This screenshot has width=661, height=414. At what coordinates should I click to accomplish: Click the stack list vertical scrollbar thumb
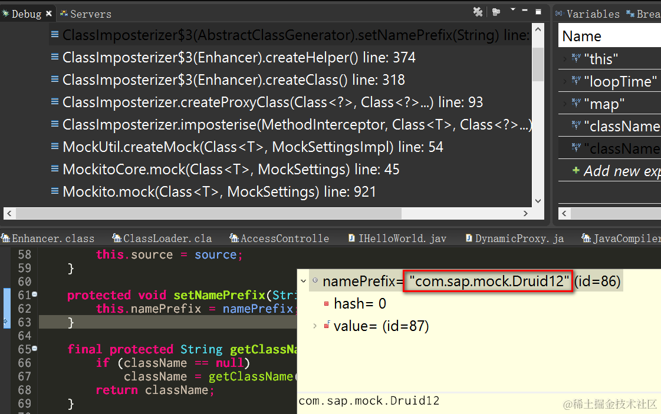(538, 64)
